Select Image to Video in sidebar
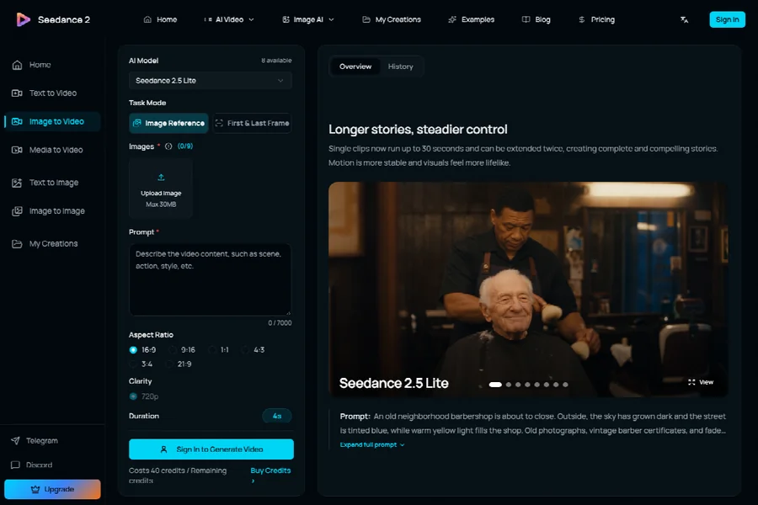The height and width of the screenshot is (505, 758). (x=52, y=121)
